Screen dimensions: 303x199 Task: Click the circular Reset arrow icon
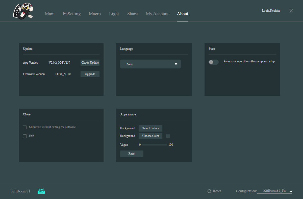(x=209, y=191)
